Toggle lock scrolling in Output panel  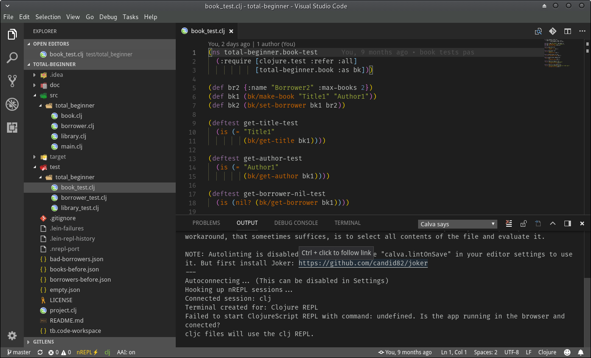click(523, 223)
